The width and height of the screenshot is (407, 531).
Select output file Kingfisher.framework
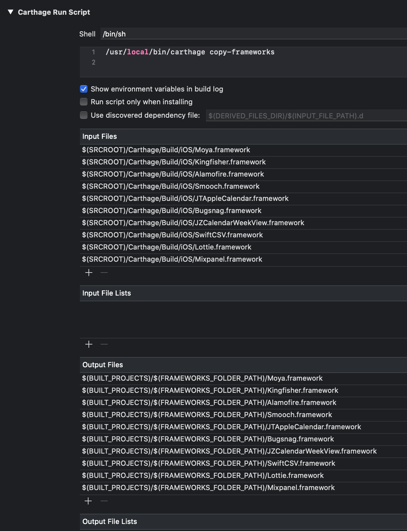[243, 391]
